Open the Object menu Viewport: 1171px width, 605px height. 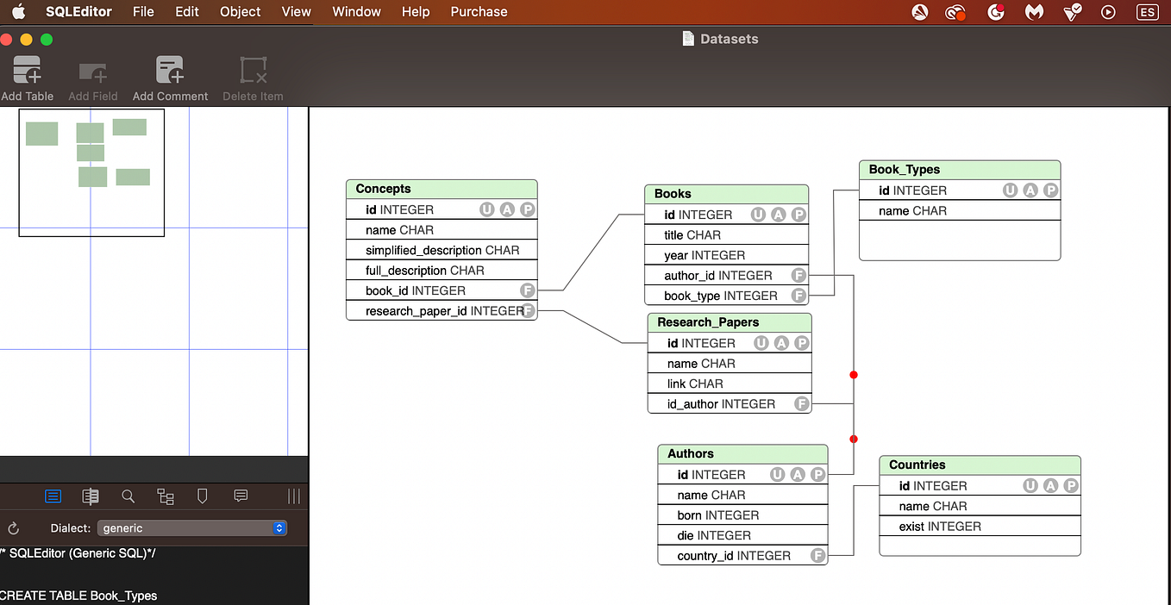[x=240, y=11]
